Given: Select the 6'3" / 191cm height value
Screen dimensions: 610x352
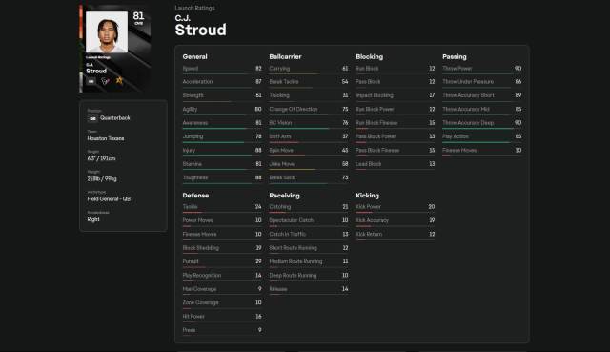Looking at the screenshot, I should 101,158.
